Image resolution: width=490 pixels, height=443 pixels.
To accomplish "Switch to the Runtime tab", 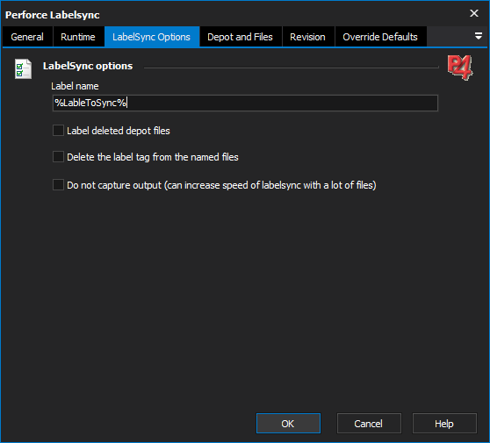I will [x=78, y=37].
